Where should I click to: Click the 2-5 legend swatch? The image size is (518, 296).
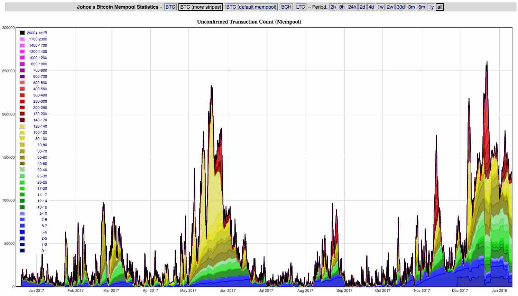[x=22, y=238]
